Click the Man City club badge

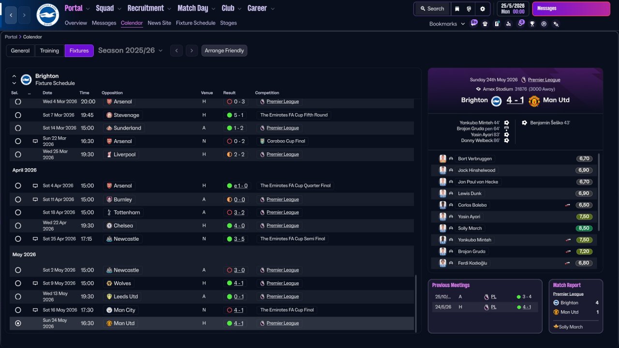pyautogui.click(x=109, y=310)
